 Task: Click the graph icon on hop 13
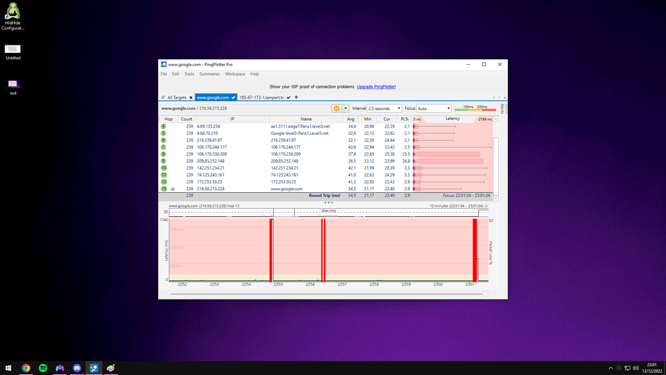click(173, 189)
